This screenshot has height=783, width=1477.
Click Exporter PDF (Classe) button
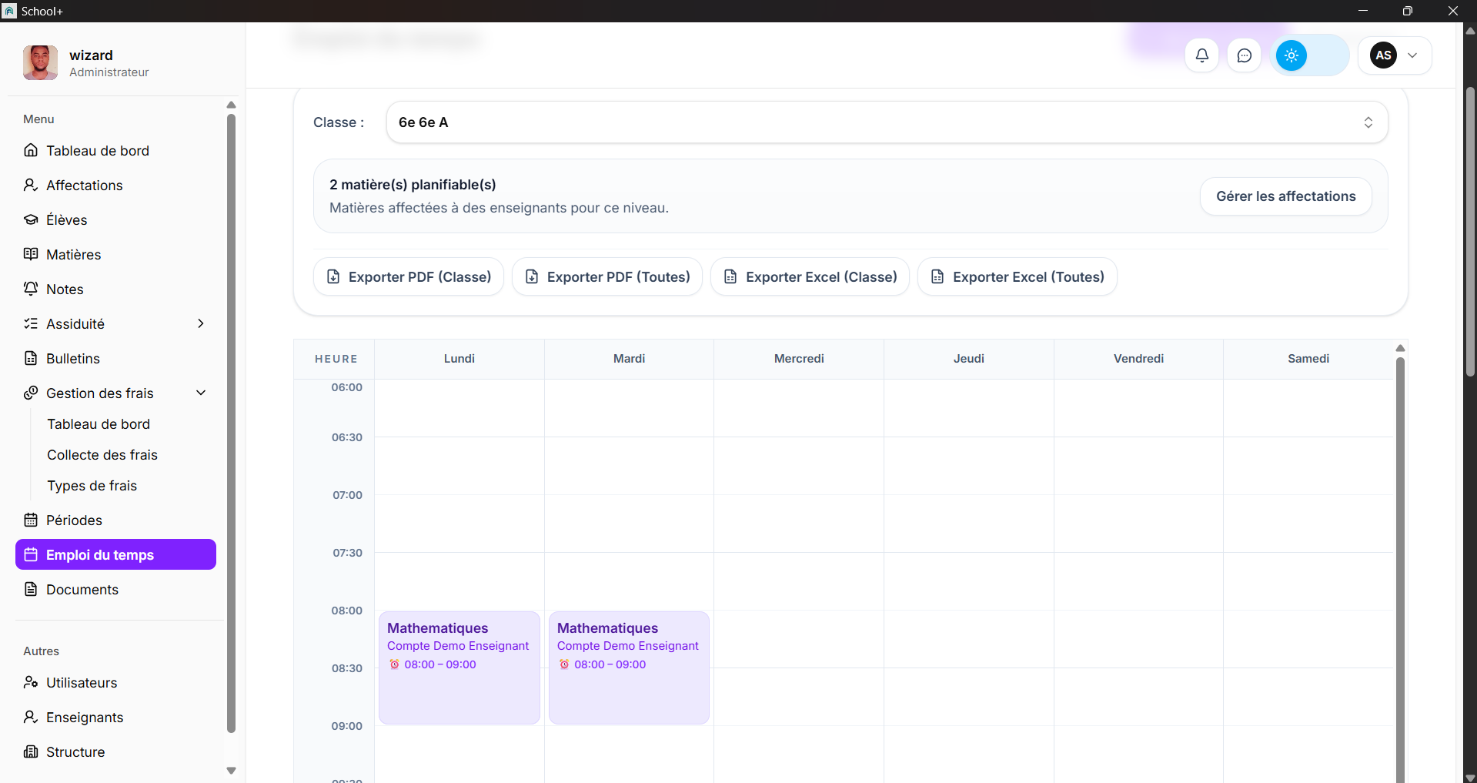(408, 276)
